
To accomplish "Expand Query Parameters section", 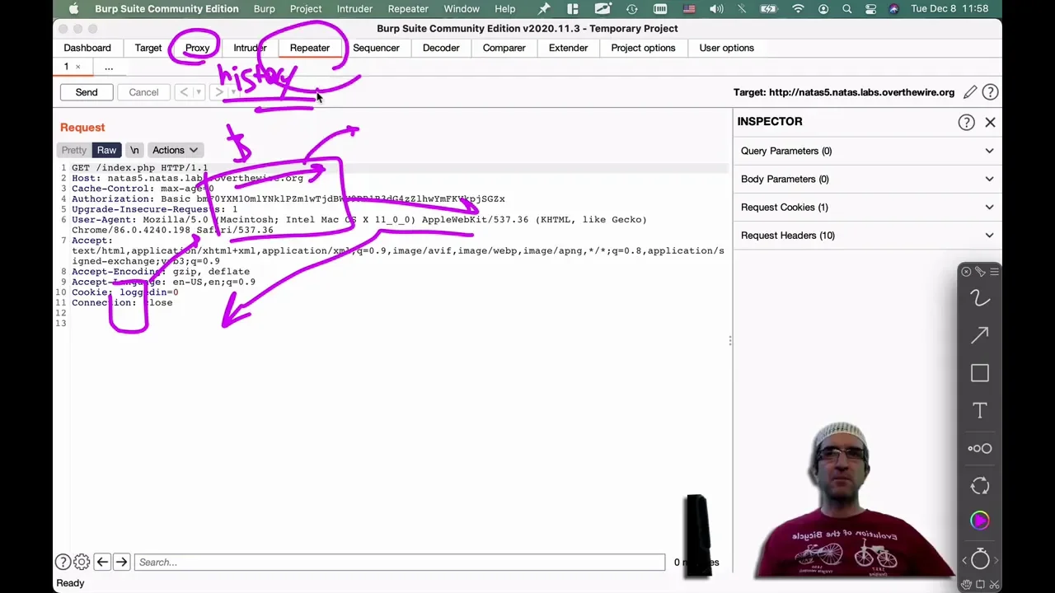I will click(x=867, y=151).
